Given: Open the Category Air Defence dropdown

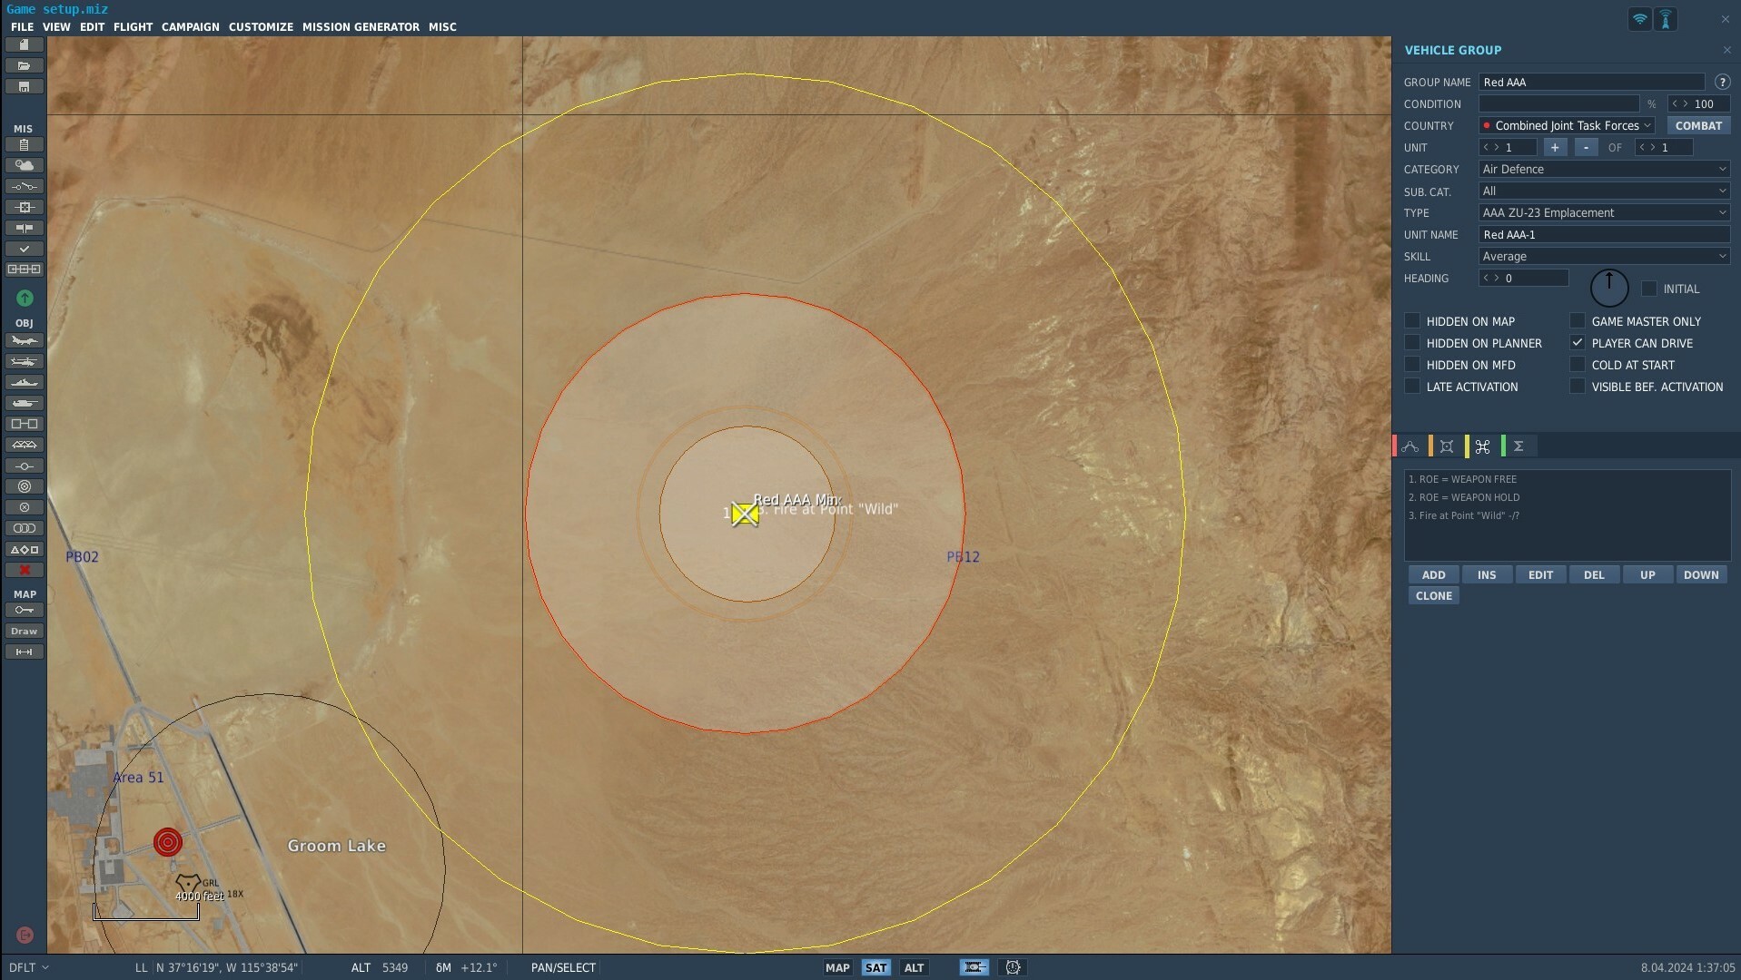Looking at the screenshot, I should pos(1604,169).
